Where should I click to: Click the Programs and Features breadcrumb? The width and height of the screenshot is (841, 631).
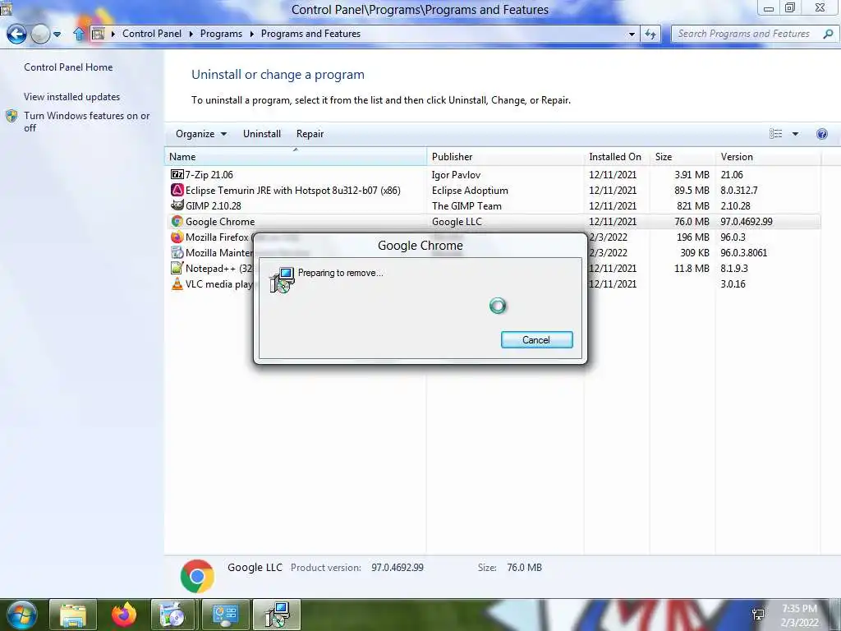[x=310, y=34]
